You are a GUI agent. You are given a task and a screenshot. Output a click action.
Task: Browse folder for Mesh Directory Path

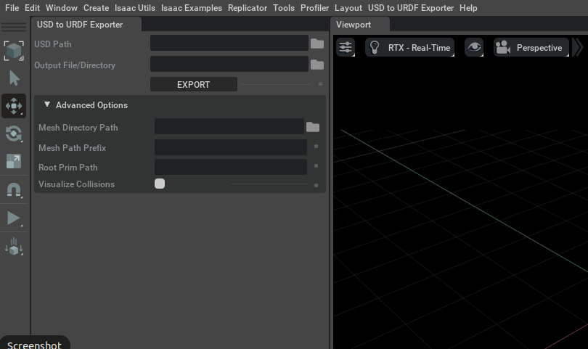coord(313,127)
